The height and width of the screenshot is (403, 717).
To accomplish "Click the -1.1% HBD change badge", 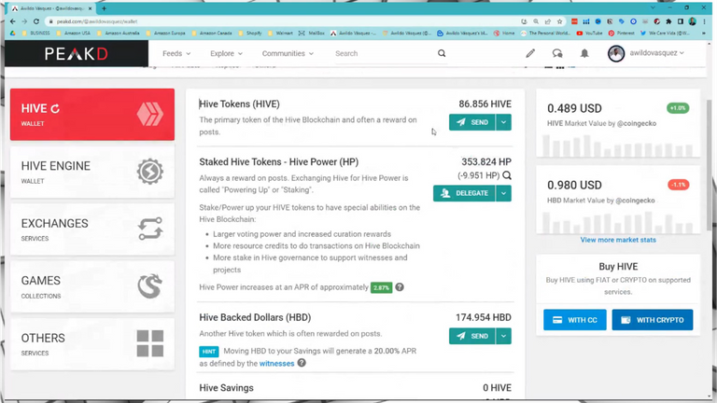I will (678, 185).
